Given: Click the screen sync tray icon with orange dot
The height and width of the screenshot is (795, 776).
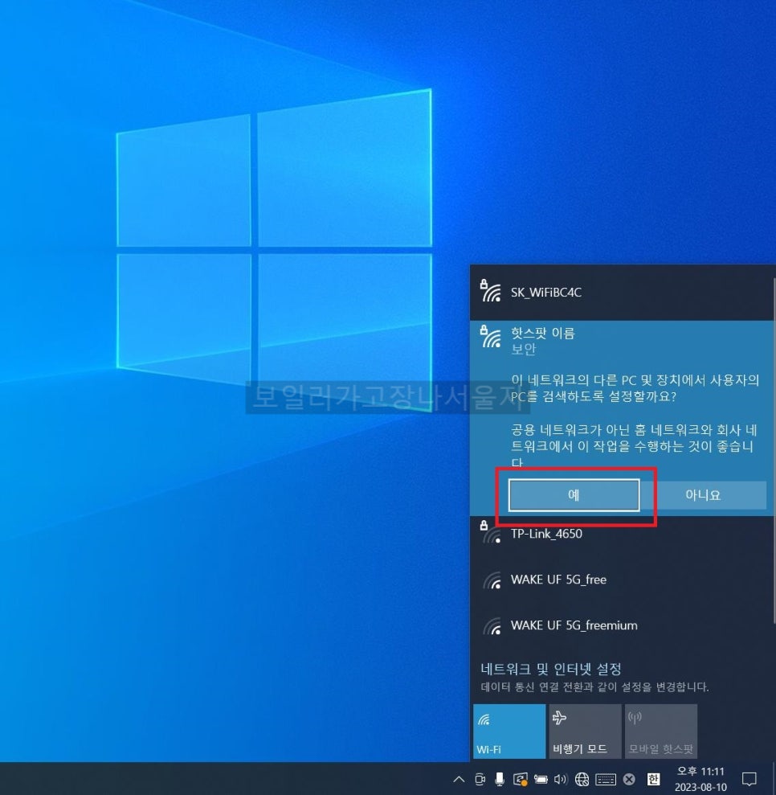Looking at the screenshot, I should point(521,779).
